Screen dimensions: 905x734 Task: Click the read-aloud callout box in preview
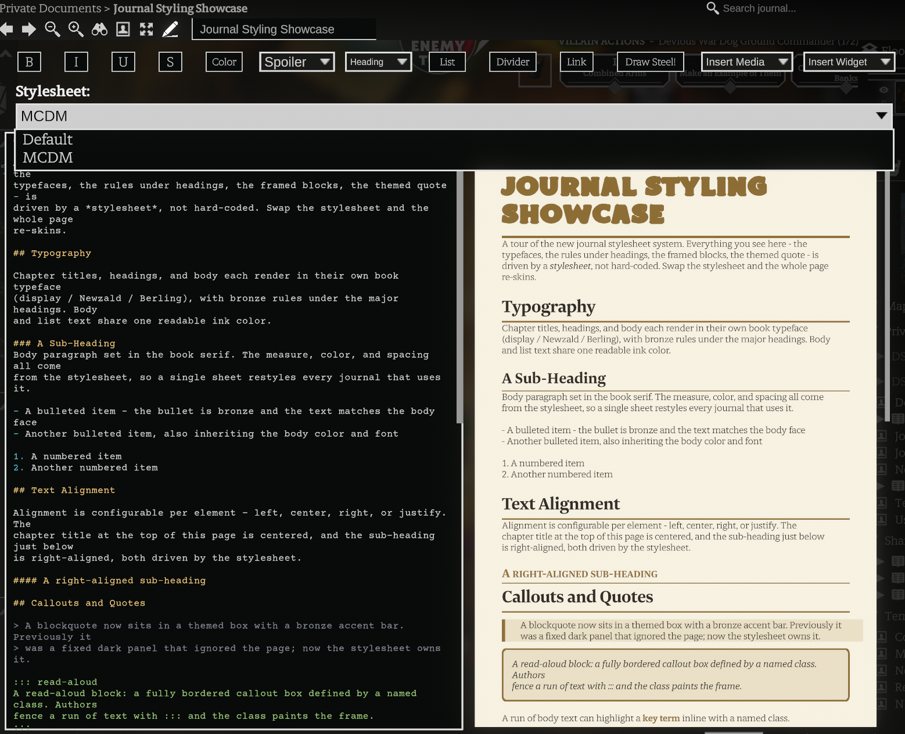point(676,675)
